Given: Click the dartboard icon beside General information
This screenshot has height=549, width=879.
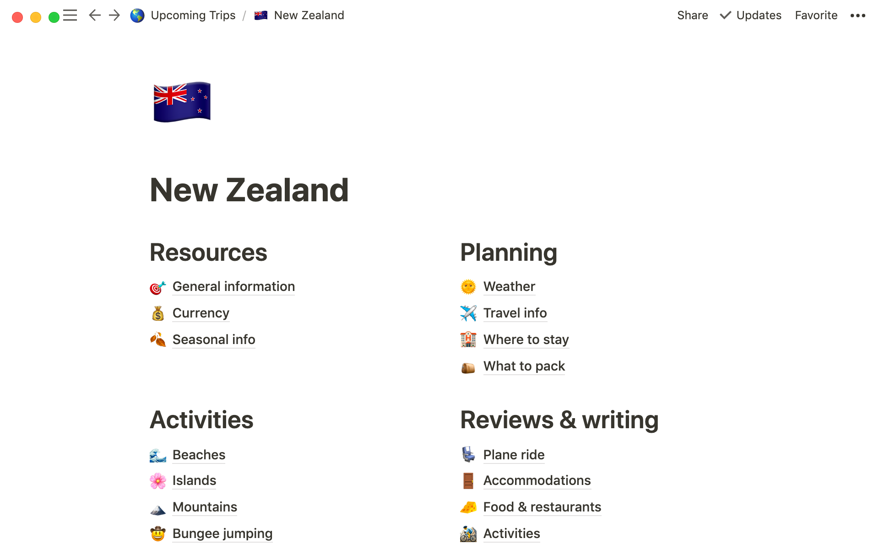Looking at the screenshot, I should click(157, 287).
